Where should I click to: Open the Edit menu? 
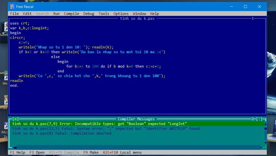point(27,14)
